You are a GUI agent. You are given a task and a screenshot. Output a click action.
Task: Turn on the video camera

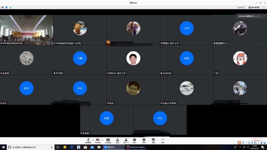click(x=98, y=141)
